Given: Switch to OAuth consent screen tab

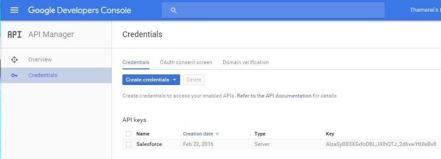Looking at the screenshot, I should click(186, 62).
